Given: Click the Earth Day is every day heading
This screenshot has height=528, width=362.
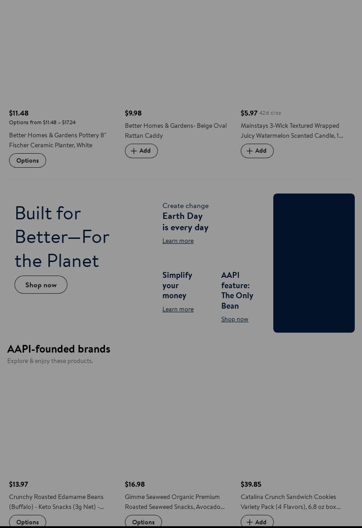Looking at the screenshot, I should pyautogui.click(x=186, y=222).
